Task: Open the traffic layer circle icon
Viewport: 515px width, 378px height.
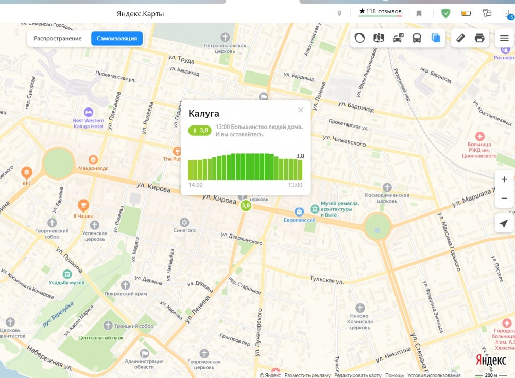Action: 359,38
